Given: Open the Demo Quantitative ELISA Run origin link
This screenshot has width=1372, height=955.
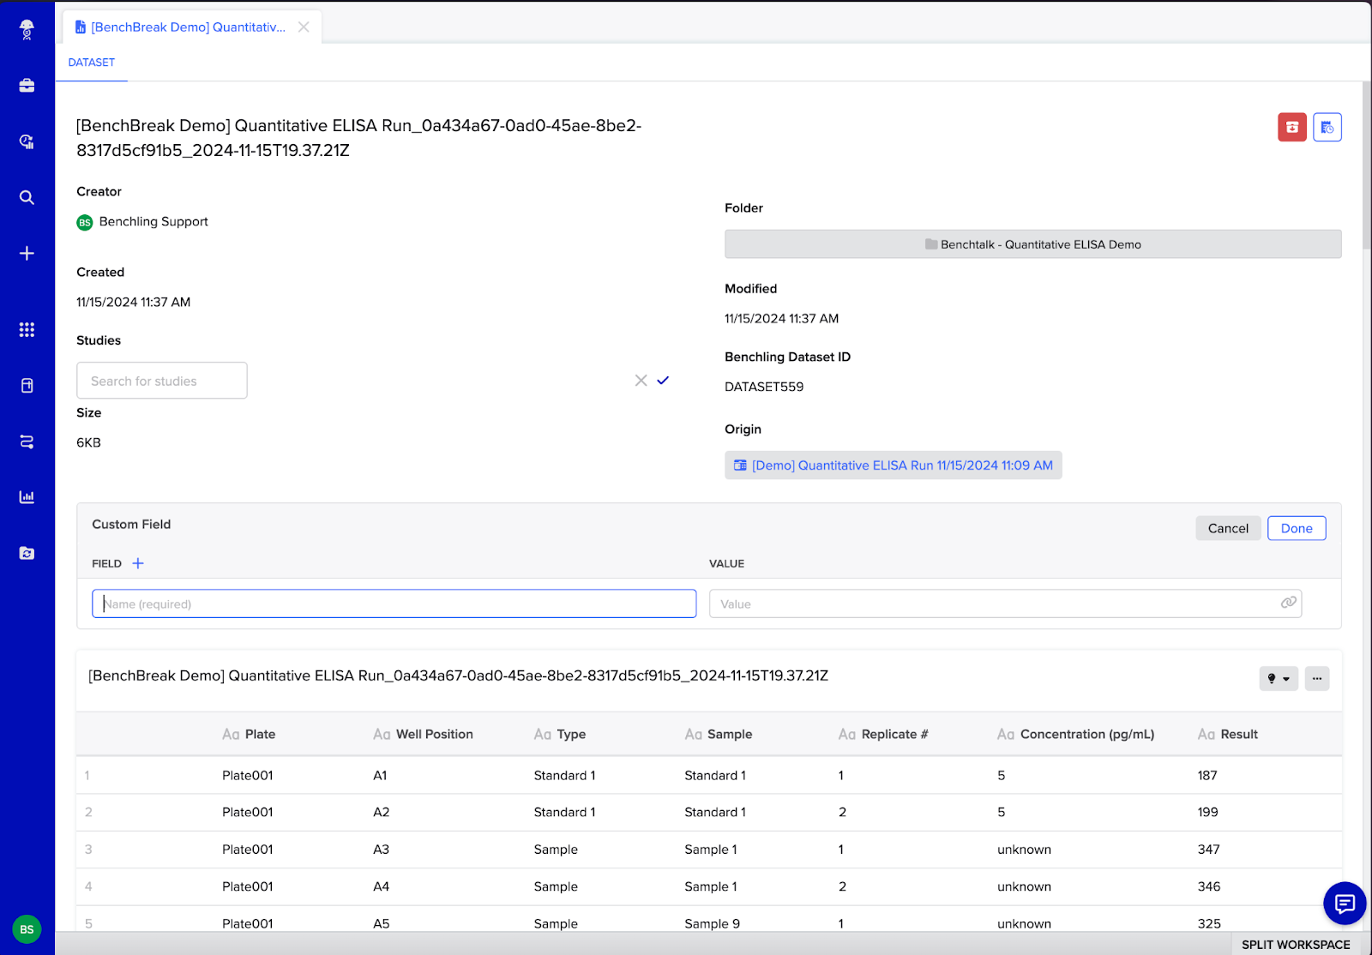Looking at the screenshot, I should (x=901, y=465).
